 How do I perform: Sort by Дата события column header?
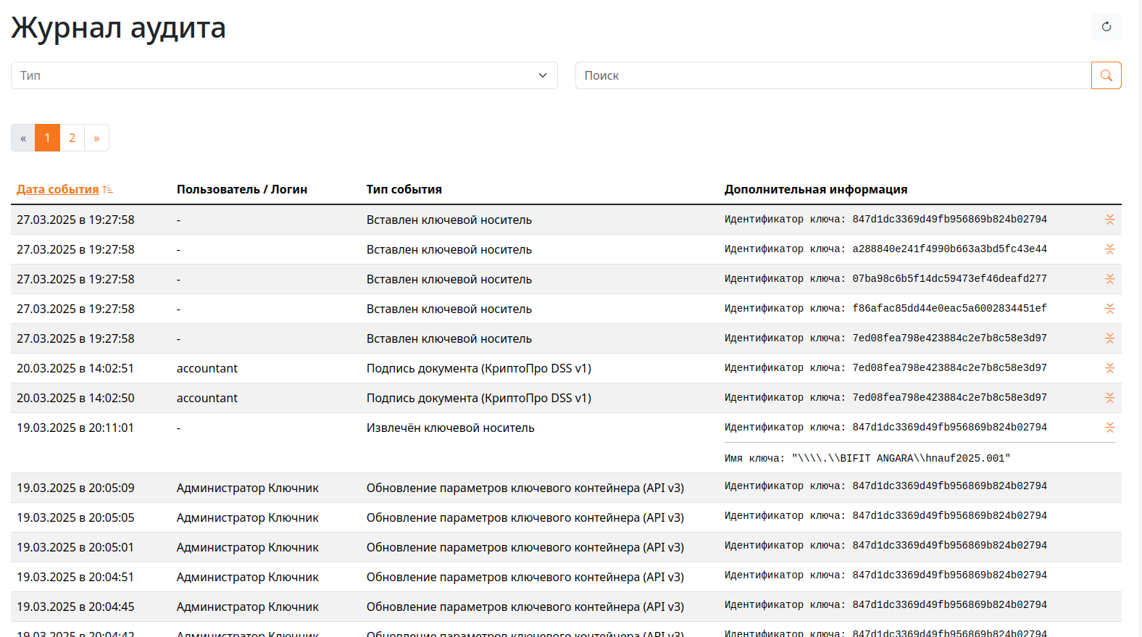tap(58, 189)
